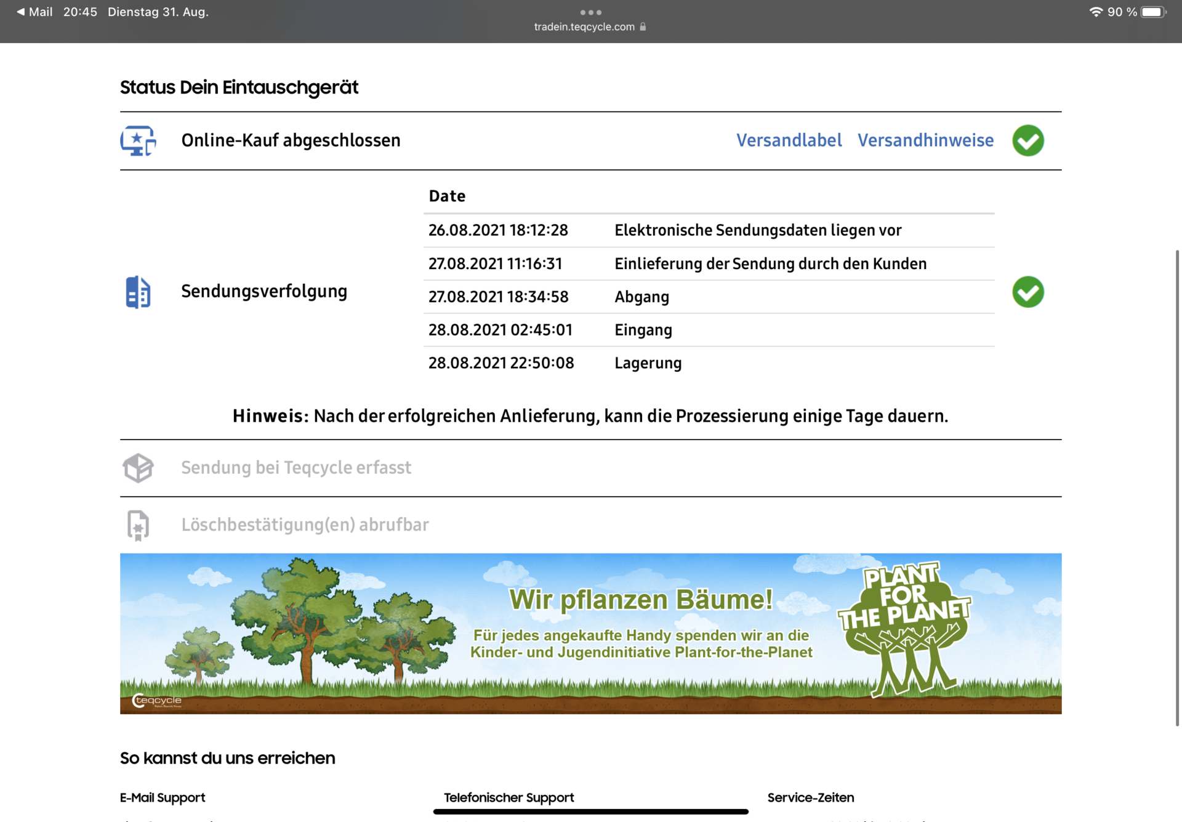Tap the teqcycle logo in banner
The width and height of the screenshot is (1182, 822).
(157, 701)
